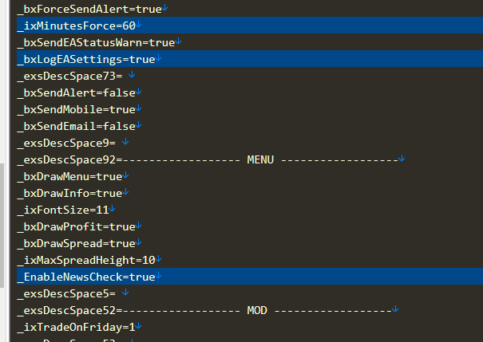Place cursor on _ixMaxSpreadHeight=10 line
The height and width of the screenshot is (342, 483).
tap(89, 260)
